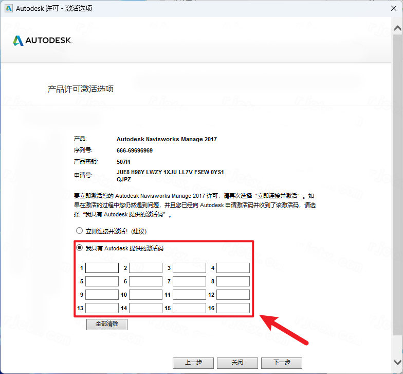Click the 关闭 close button

(237, 363)
